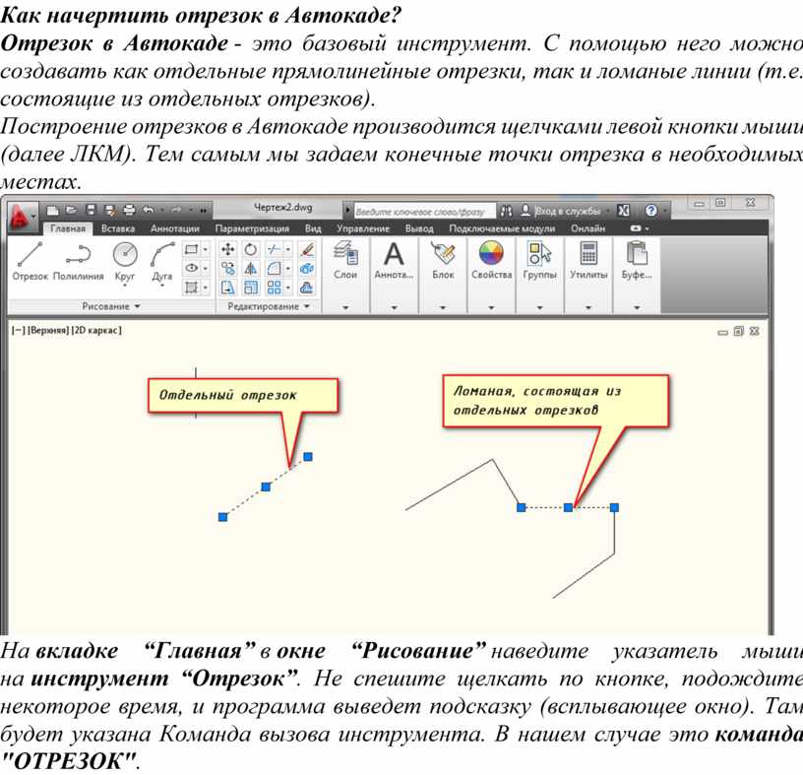Screen dimensions: 803x775
Task: Choose the Круг circle tool
Action: [125, 260]
